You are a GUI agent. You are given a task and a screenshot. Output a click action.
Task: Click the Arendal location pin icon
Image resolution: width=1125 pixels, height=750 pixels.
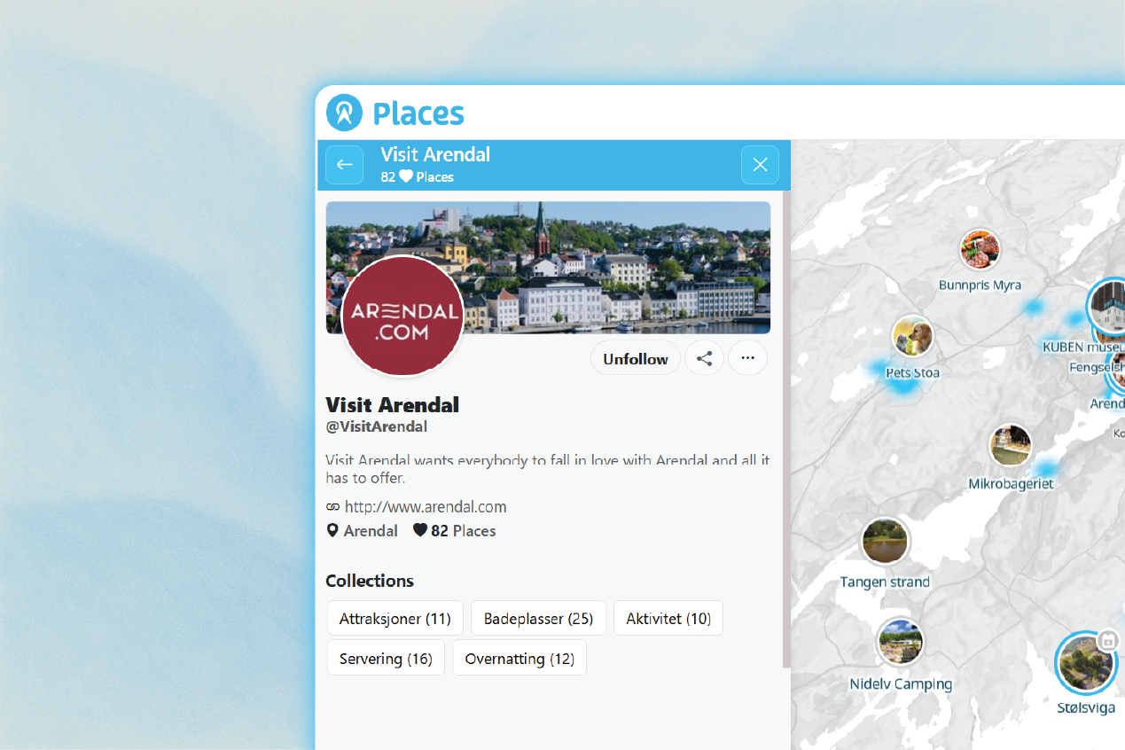click(x=332, y=531)
